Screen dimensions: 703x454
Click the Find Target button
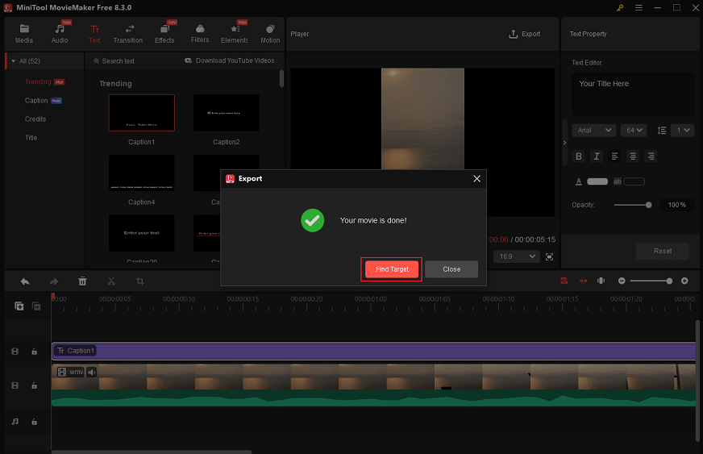pos(392,269)
